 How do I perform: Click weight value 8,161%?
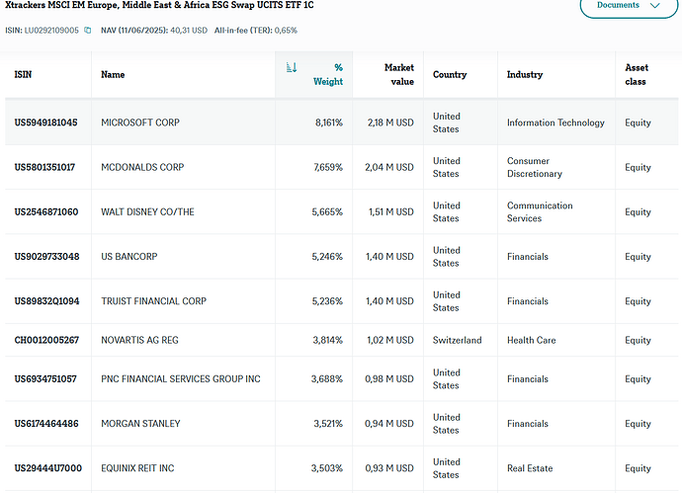point(329,123)
